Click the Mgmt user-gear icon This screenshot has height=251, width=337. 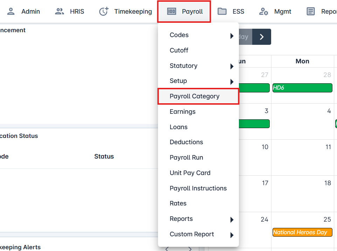[x=263, y=12]
